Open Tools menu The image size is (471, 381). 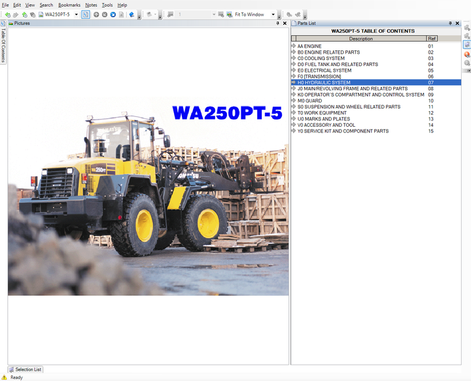107,5
